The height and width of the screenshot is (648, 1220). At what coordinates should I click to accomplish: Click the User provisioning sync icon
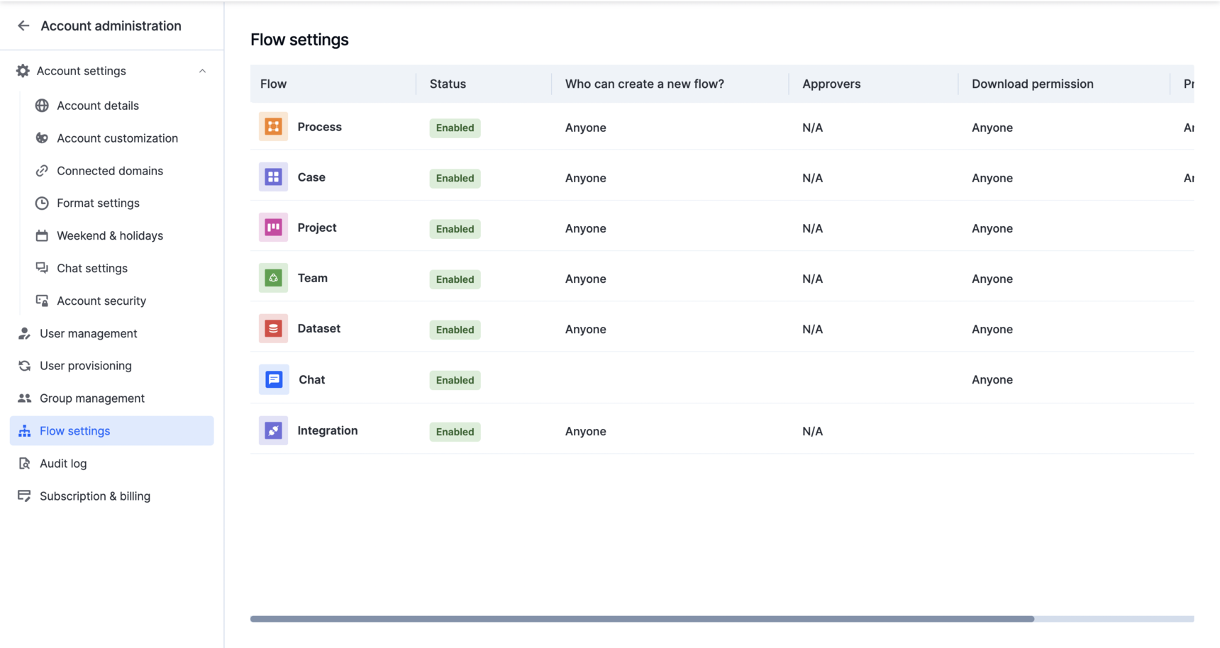(24, 366)
